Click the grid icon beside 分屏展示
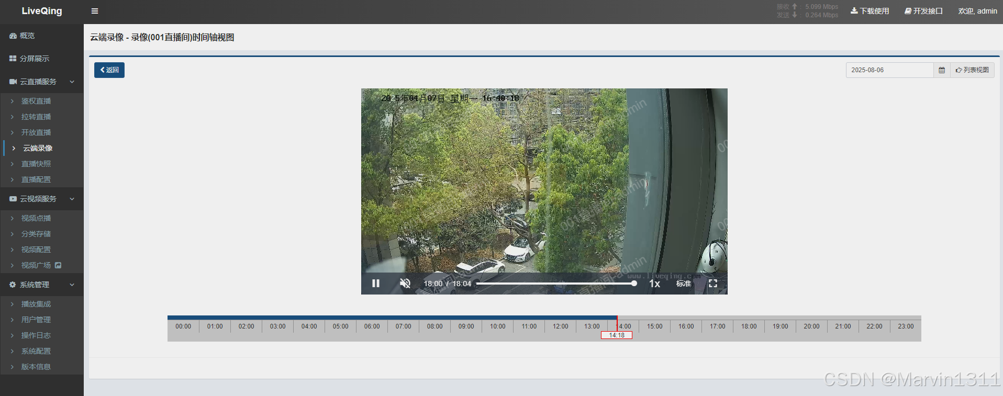Viewport: 1003px width, 396px height. point(13,59)
